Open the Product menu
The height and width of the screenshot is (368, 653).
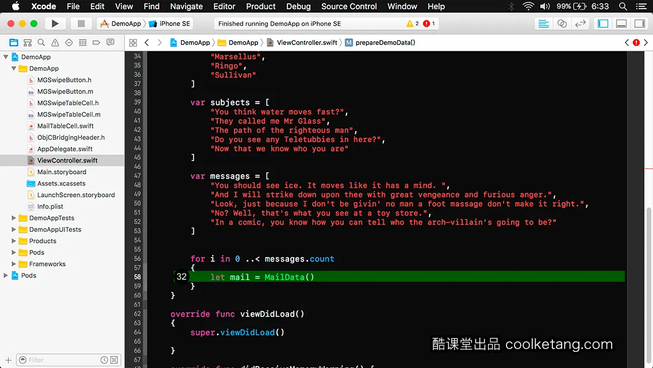[261, 6]
